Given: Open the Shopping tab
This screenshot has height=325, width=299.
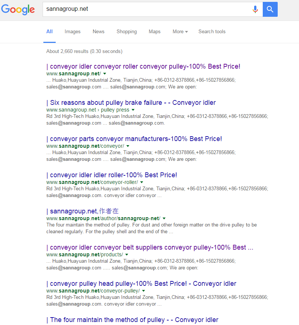Looking at the screenshot, I should [127, 31].
